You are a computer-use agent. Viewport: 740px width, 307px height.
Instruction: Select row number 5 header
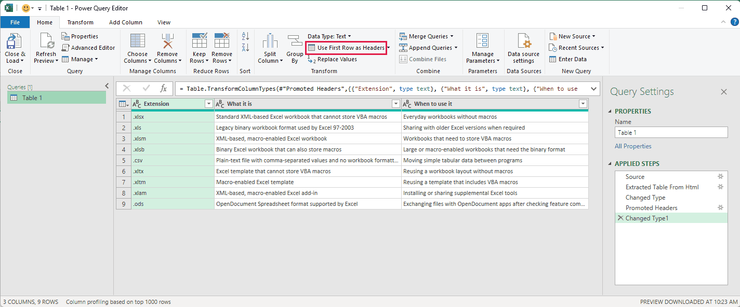124,160
